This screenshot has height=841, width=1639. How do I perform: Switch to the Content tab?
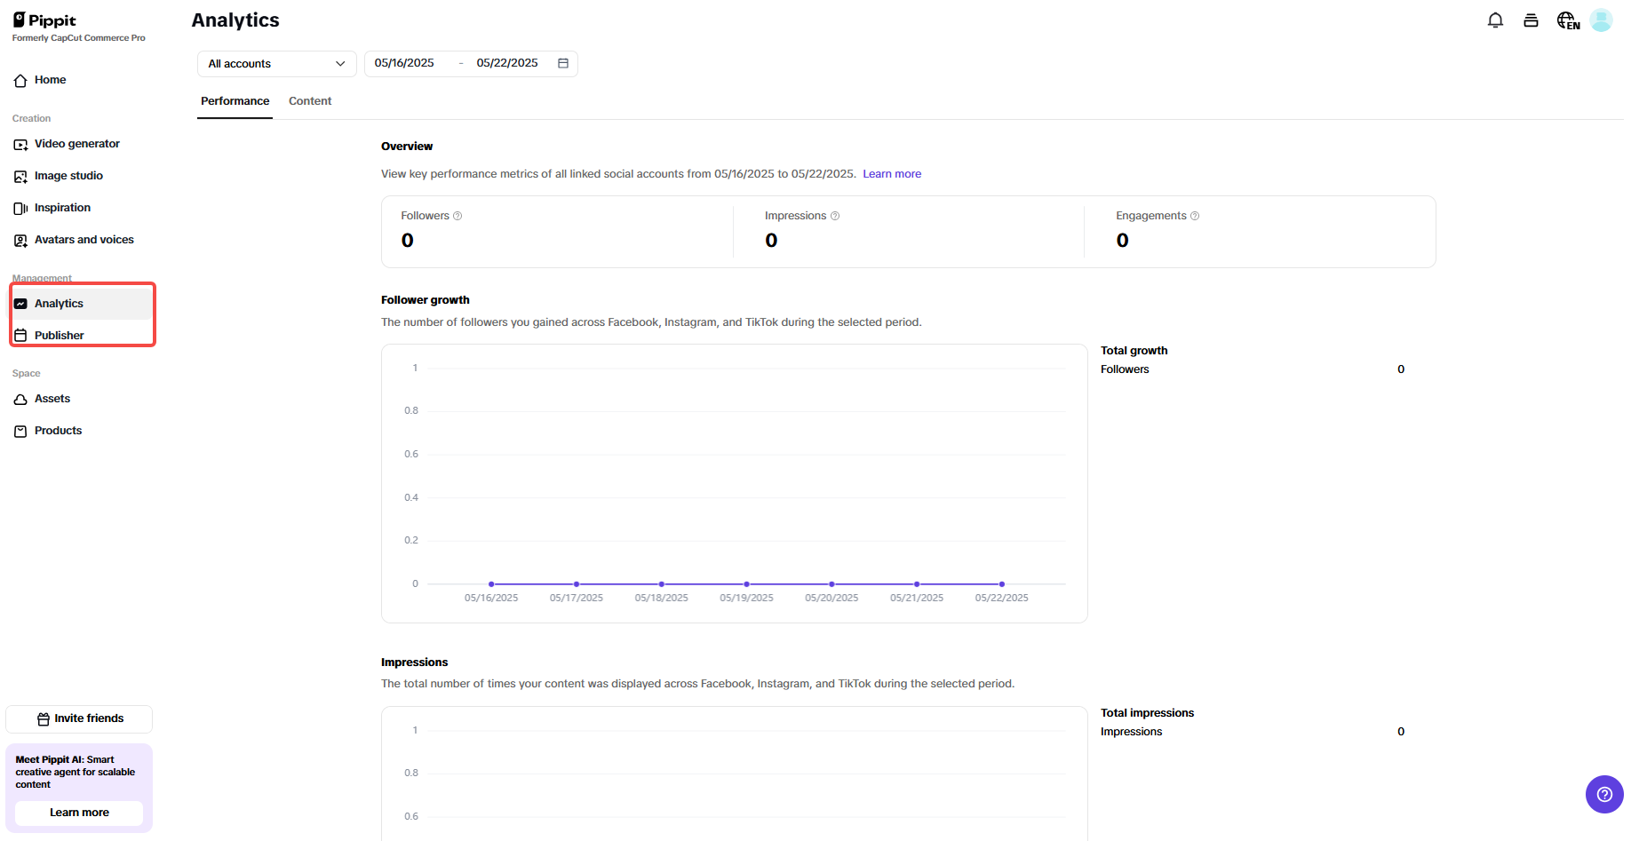(309, 100)
